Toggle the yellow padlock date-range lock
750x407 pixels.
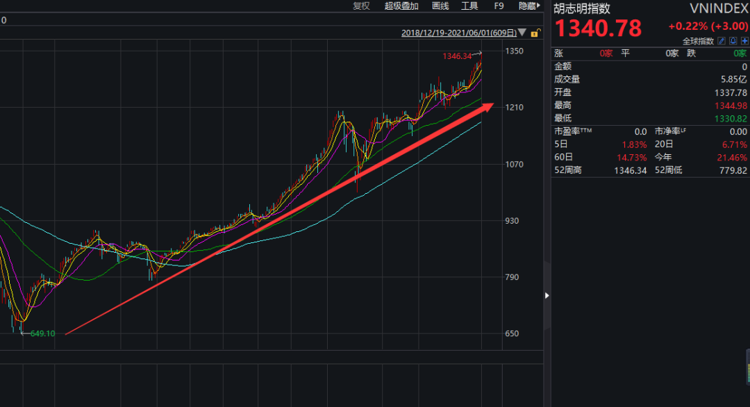[x=535, y=33]
